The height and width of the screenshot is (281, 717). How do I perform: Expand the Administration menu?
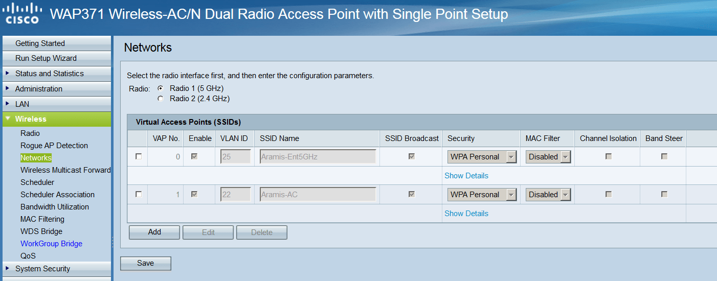point(56,89)
